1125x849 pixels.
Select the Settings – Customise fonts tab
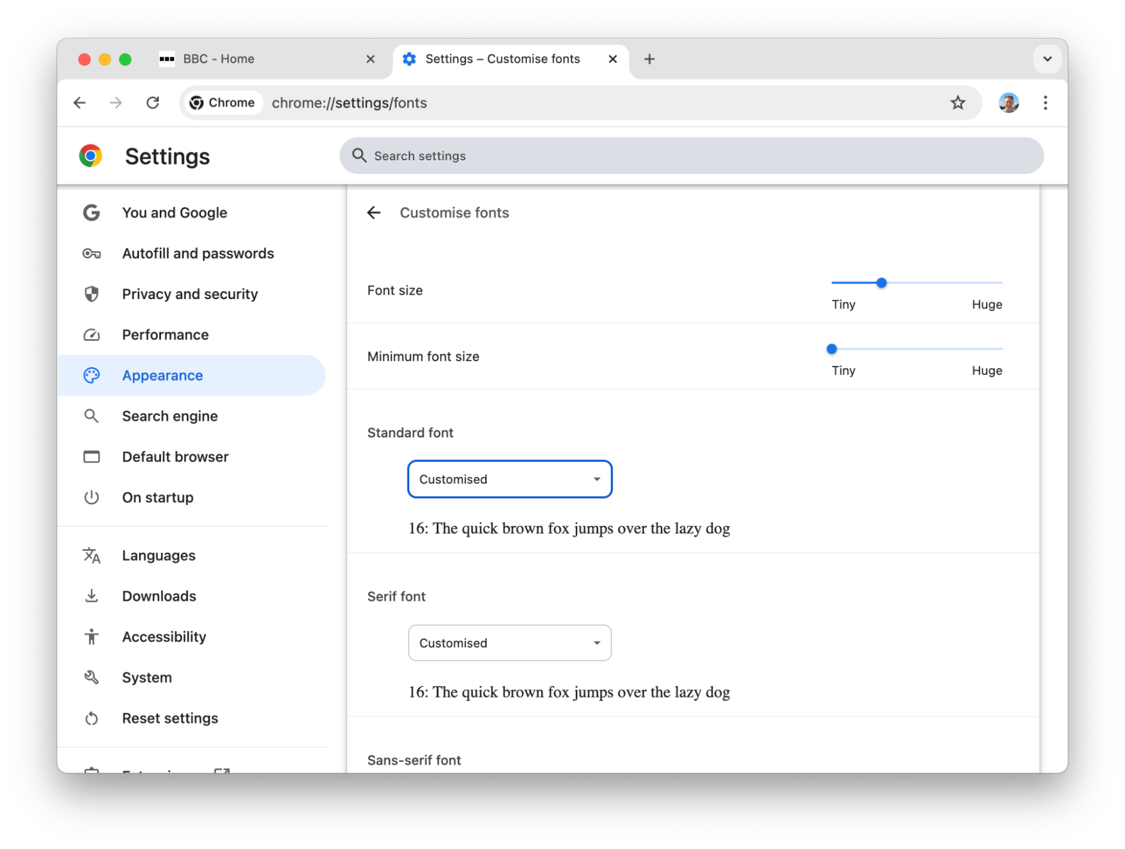pos(510,59)
